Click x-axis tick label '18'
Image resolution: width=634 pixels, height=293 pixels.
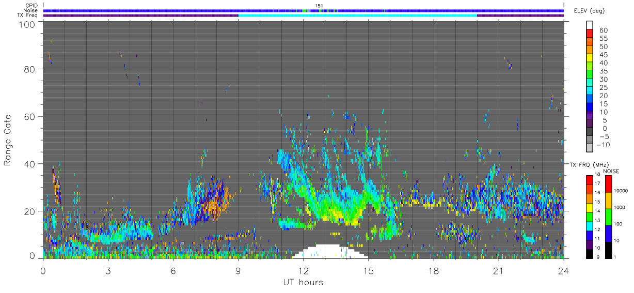click(x=433, y=270)
